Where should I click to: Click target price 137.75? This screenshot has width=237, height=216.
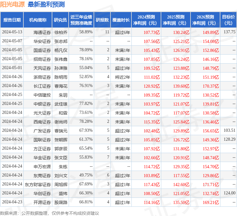click(229, 32)
